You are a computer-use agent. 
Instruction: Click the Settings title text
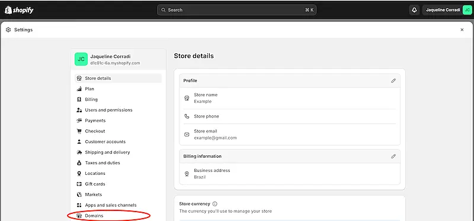[x=23, y=30]
